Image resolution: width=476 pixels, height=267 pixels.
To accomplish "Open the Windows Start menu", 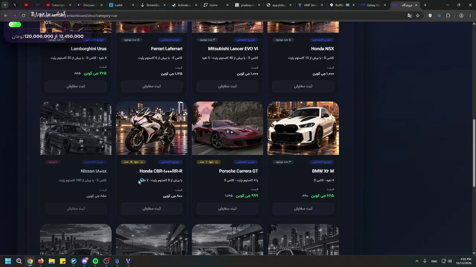I will pos(8,261).
